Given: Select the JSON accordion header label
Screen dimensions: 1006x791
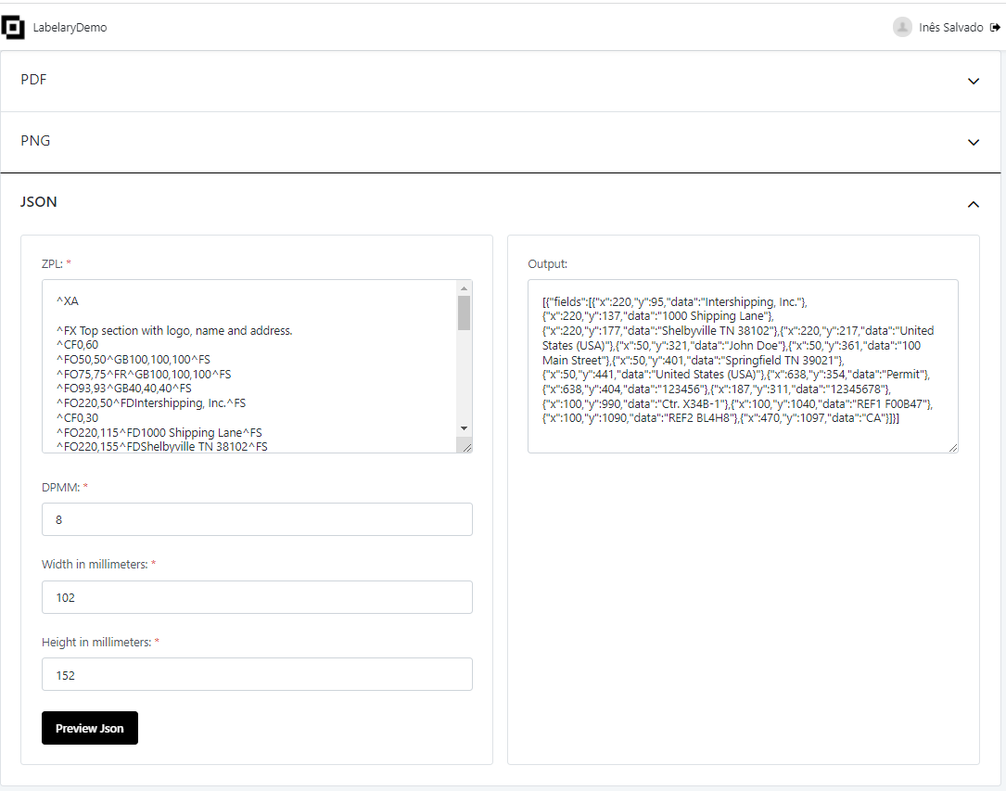Looking at the screenshot, I should click(39, 202).
